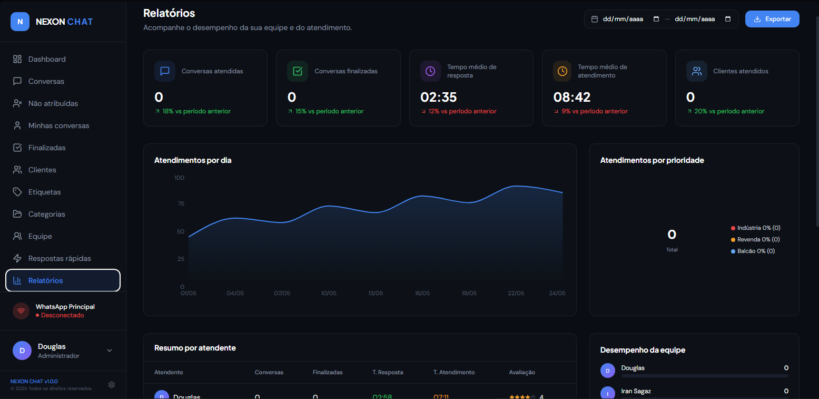
Task: Click the Finalizadas column header
Action: [x=328, y=372]
